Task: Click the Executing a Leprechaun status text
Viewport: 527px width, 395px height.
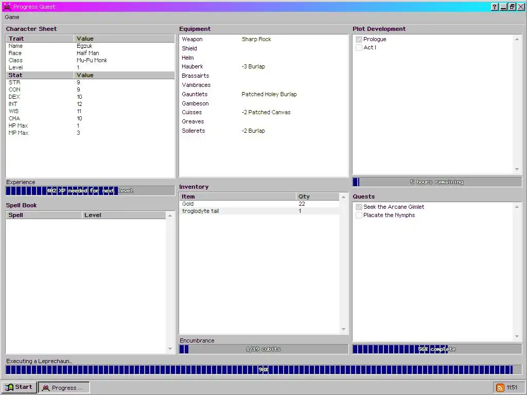Action: tap(39, 362)
